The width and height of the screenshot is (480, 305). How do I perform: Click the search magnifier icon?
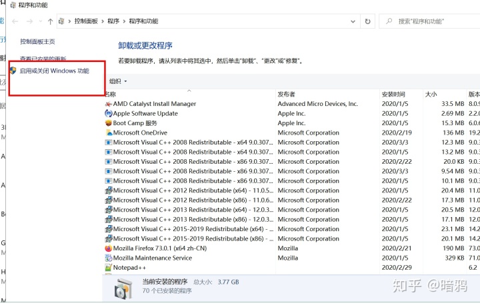click(x=389, y=21)
